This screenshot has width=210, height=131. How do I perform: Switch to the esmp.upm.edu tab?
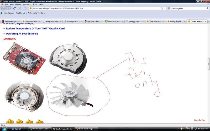click(x=52, y=21)
